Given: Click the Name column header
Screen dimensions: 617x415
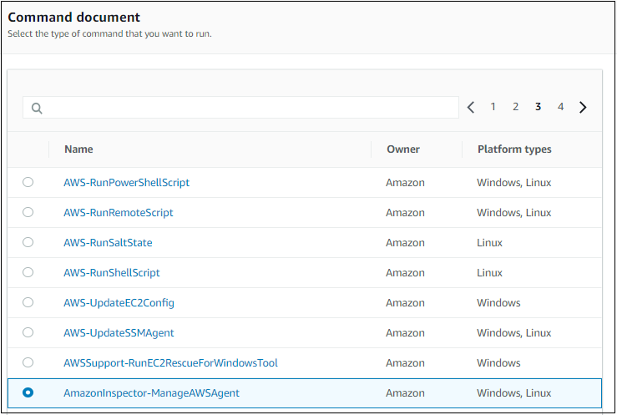Looking at the screenshot, I should coord(78,149).
